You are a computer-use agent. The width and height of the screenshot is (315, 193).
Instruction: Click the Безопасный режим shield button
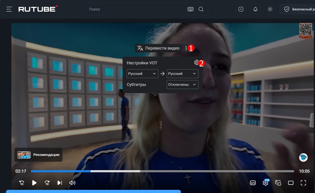(297, 9)
